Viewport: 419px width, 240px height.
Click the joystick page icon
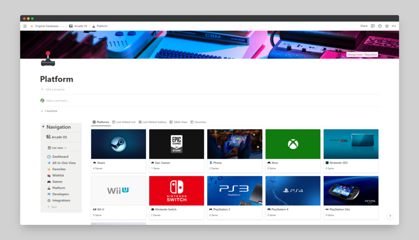[x=48, y=59]
